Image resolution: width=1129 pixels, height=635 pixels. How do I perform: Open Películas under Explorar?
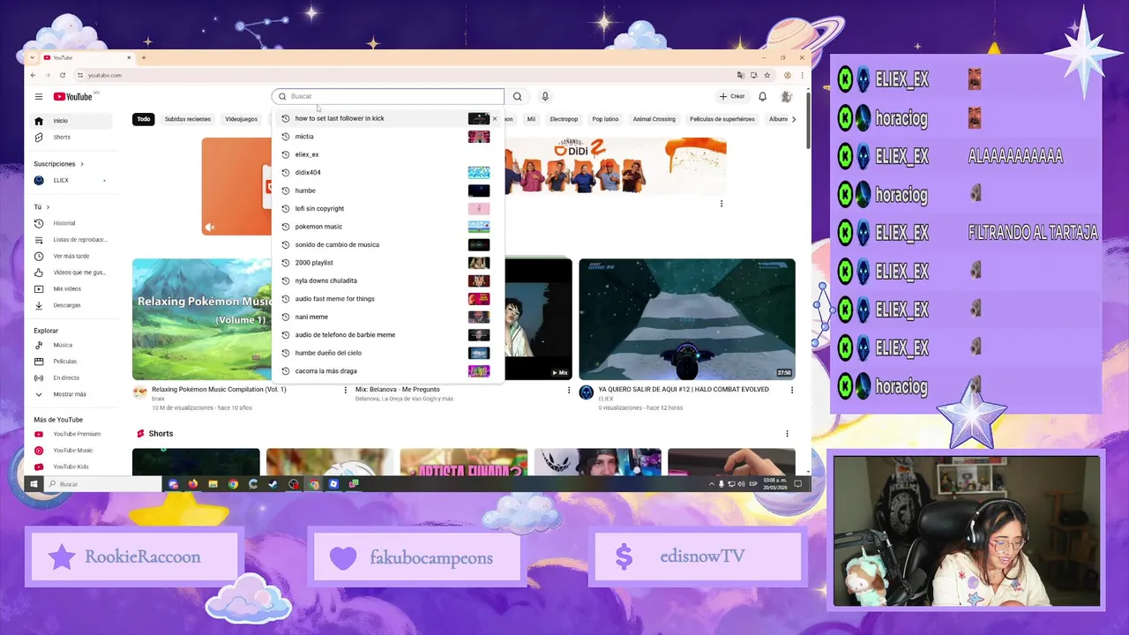72,362
